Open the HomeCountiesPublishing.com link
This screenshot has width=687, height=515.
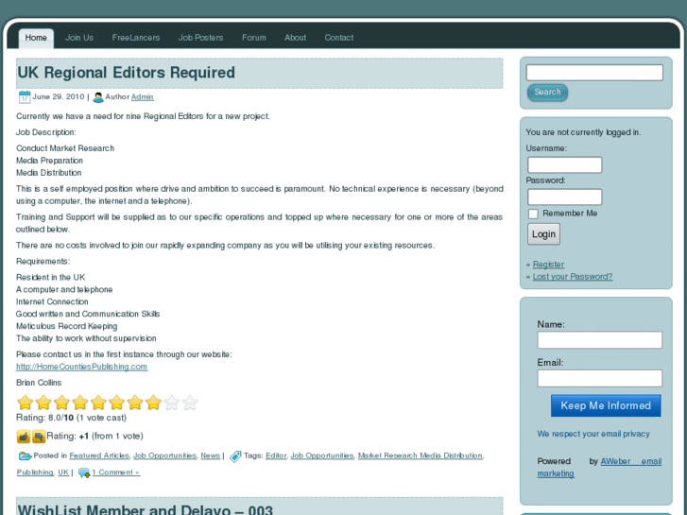82,367
